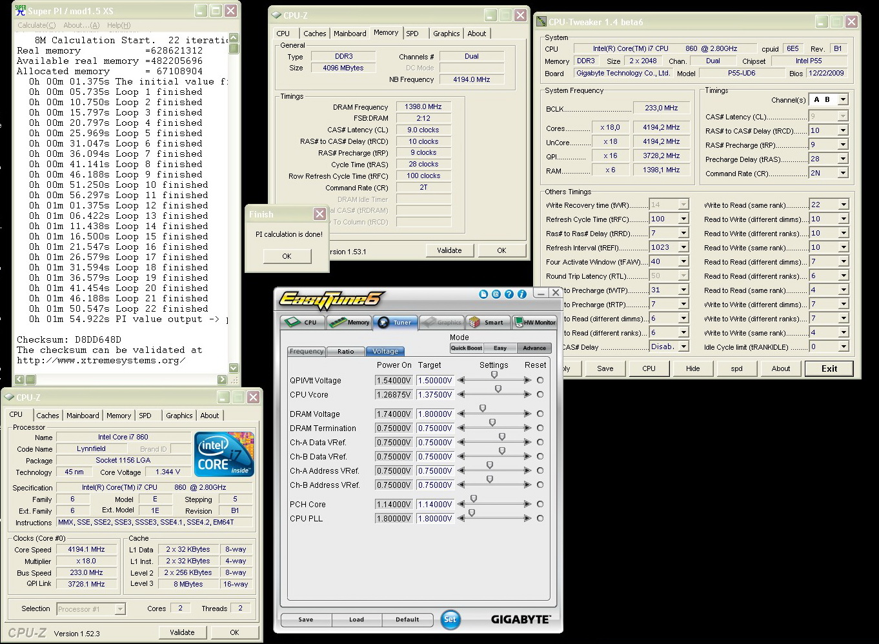
Task: Open the Smart tab with the cube icon
Action: point(487,322)
